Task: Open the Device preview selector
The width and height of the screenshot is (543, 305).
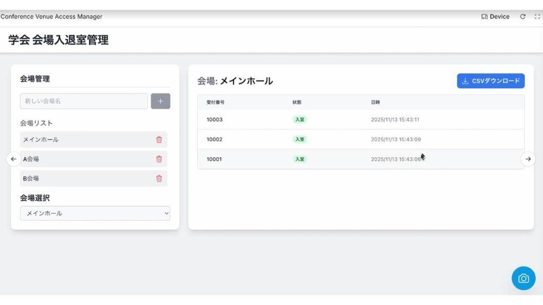Action: (x=495, y=16)
